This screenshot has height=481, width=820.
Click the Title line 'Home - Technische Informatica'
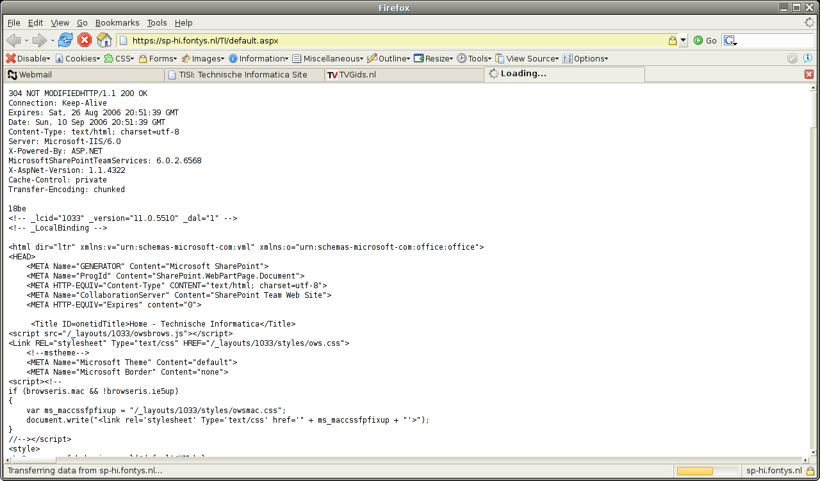click(x=163, y=324)
